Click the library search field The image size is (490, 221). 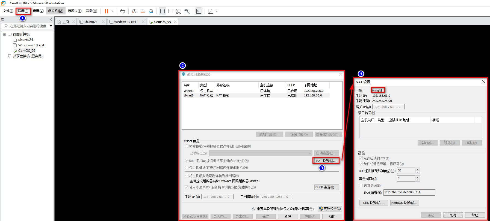tap(27, 26)
